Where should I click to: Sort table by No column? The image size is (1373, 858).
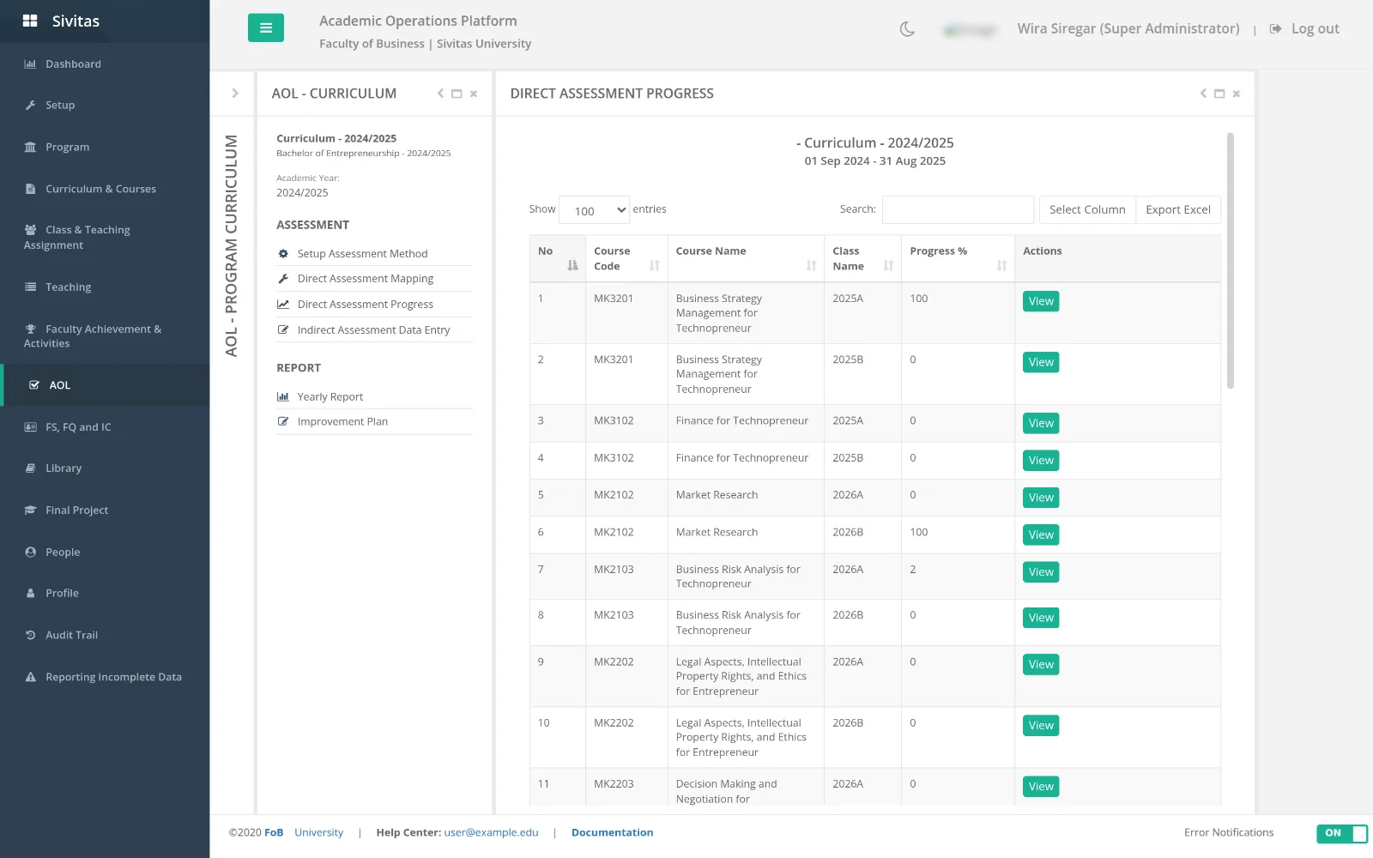[x=558, y=258]
